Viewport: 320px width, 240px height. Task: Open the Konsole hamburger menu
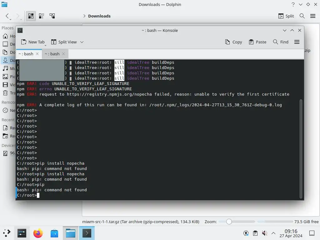(x=297, y=42)
